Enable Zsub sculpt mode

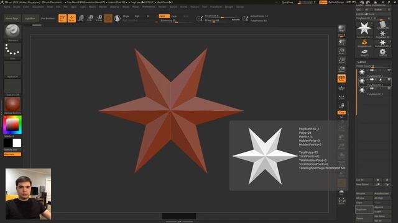(x=174, y=16)
